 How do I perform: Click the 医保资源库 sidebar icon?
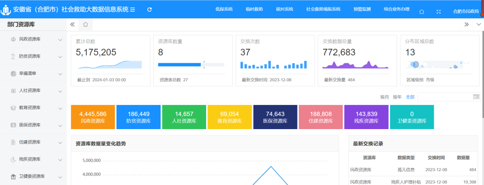(x=13, y=125)
